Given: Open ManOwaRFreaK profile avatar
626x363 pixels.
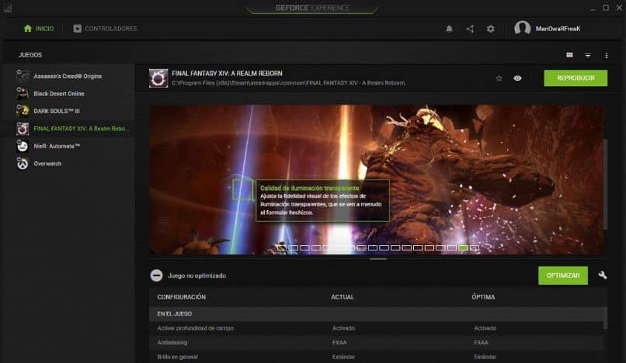Looking at the screenshot, I should coord(522,29).
